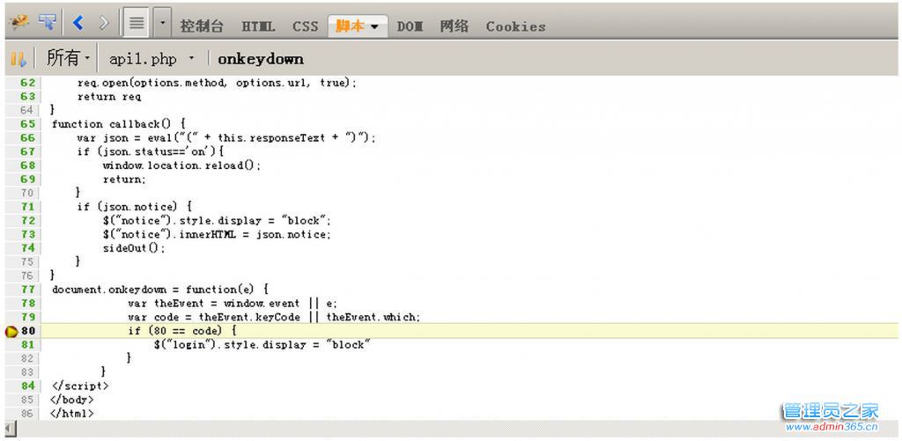This screenshot has height=441, width=902.
Task: Switch to the 网络 tab
Action: pos(455,26)
